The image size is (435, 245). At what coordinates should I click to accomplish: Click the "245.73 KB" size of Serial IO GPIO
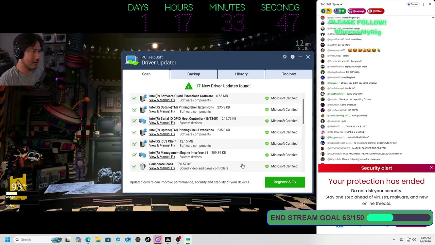pyautogui.click(x=229, y=119)
